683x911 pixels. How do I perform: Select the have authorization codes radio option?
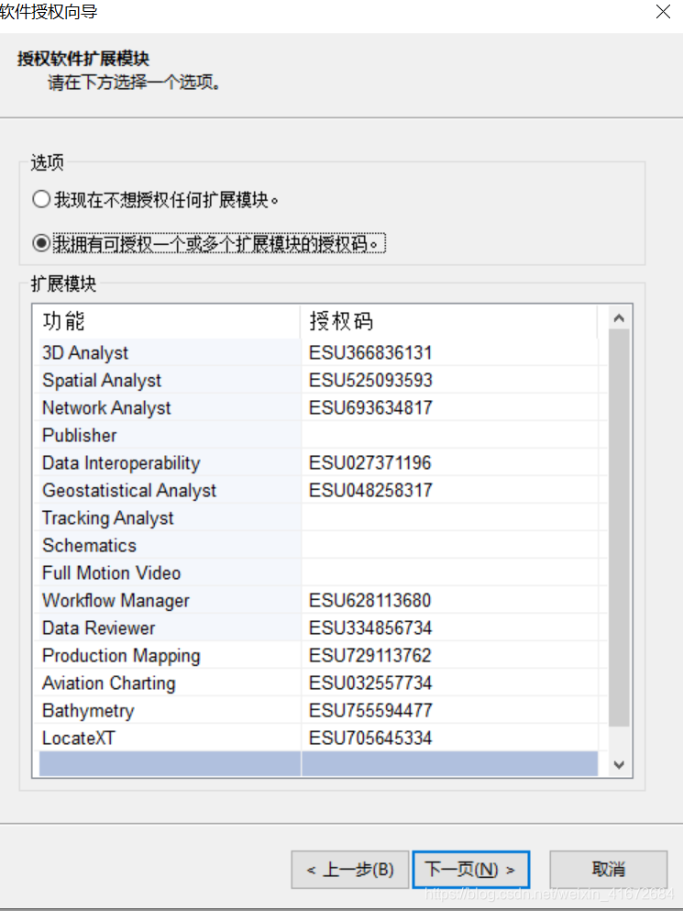pos(40,243)
